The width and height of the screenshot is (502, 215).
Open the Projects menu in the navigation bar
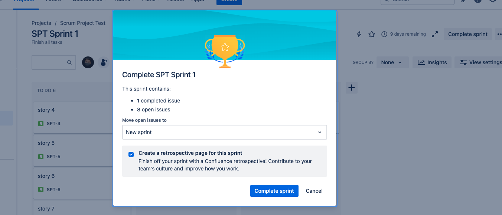coord(23,1)
